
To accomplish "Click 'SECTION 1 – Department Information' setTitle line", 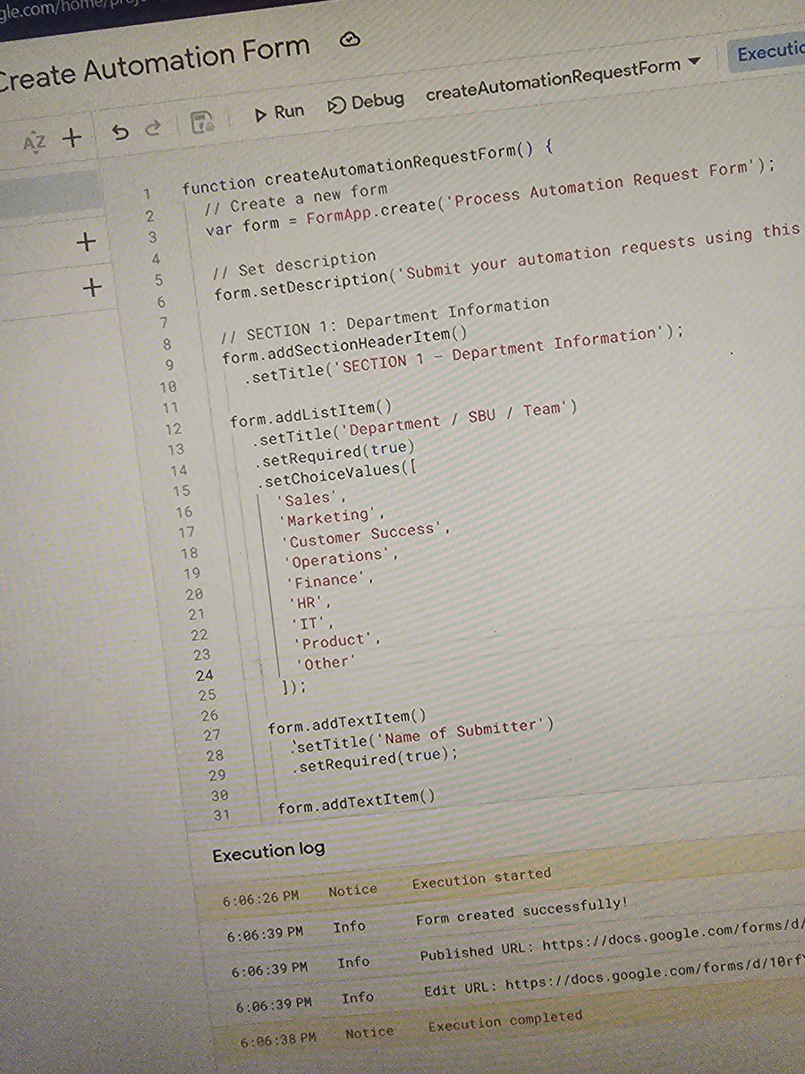I will 464,356.
